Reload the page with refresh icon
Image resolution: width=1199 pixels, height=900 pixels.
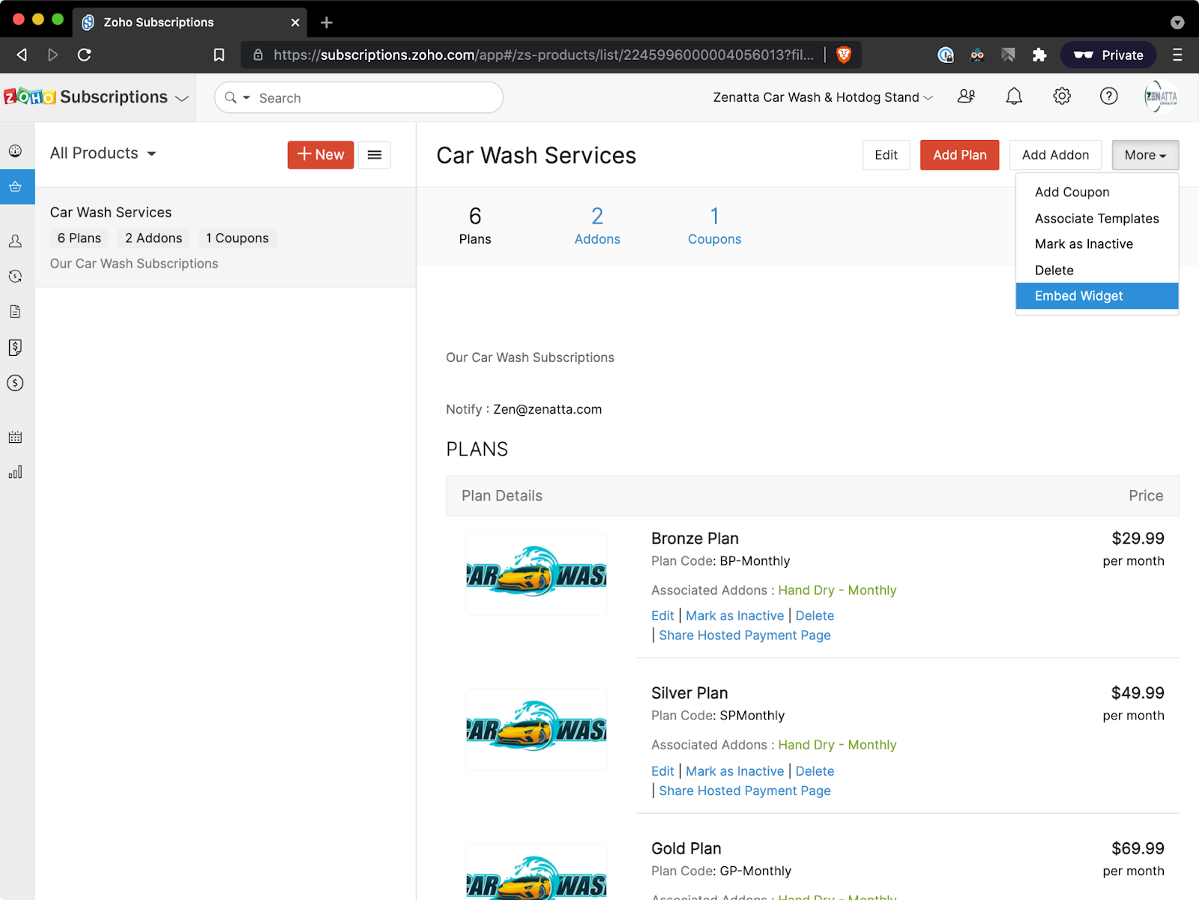pos(85,55)
